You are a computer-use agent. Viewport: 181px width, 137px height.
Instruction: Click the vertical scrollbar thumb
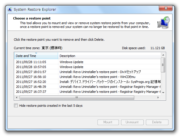(x=163, y=65)
